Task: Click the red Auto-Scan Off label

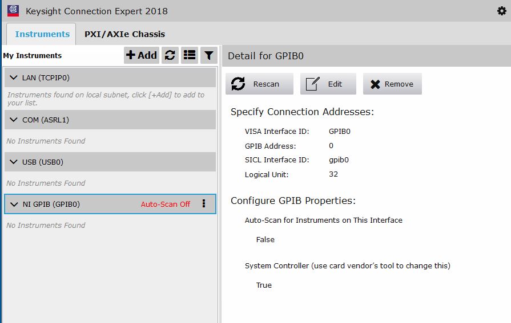Action: (165, 204)
